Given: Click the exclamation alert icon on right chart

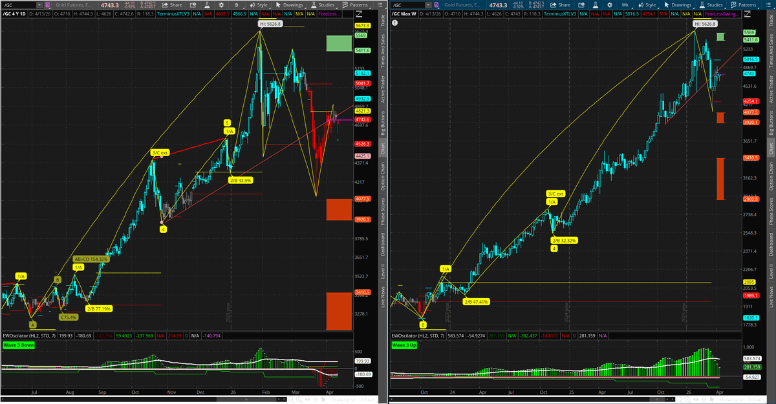Looking at the screenshot, I should [394, 22].
